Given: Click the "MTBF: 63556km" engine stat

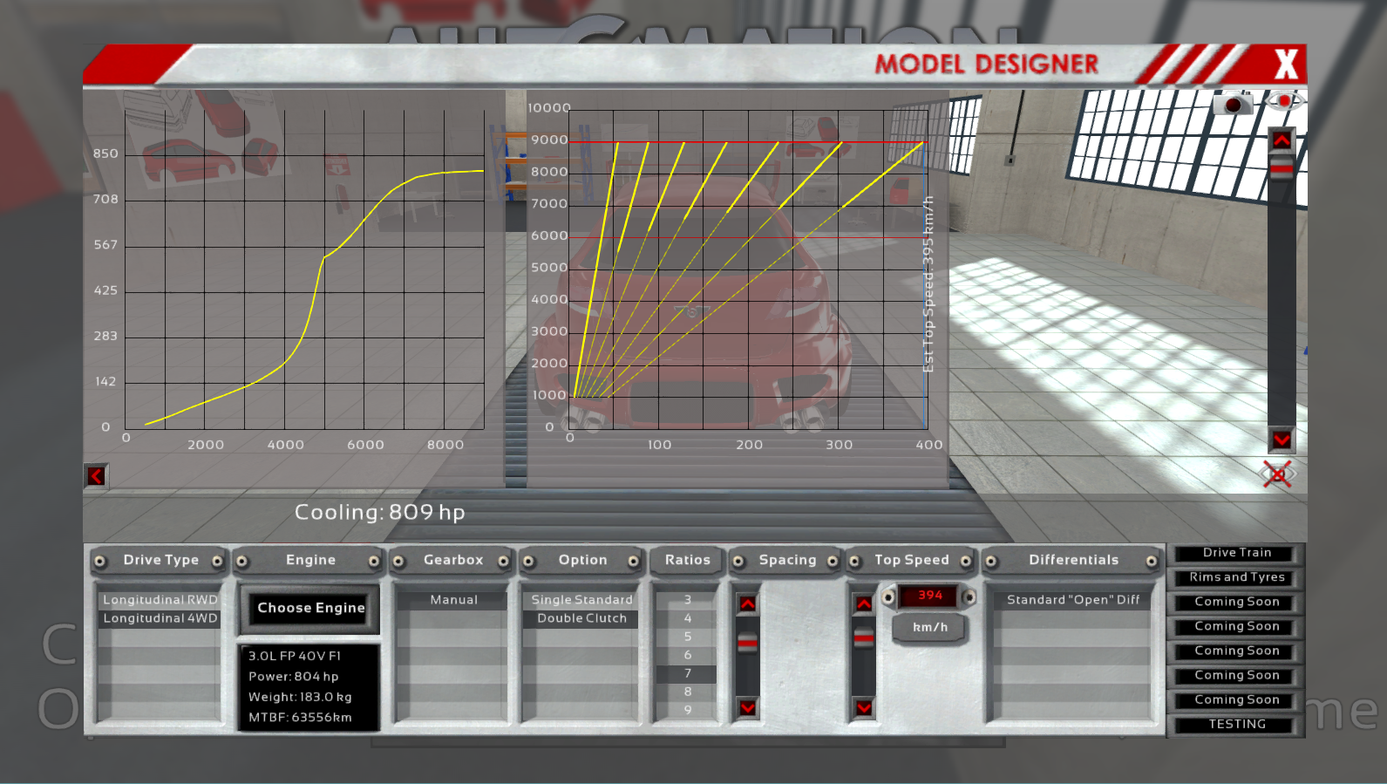Looking at the screenshot, I should click(x=300, y=718).
